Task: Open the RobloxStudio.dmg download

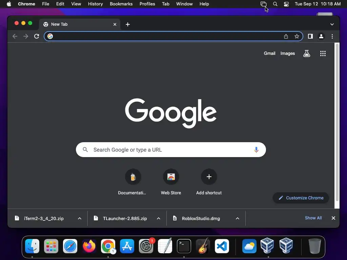Action: pos(201,218)
